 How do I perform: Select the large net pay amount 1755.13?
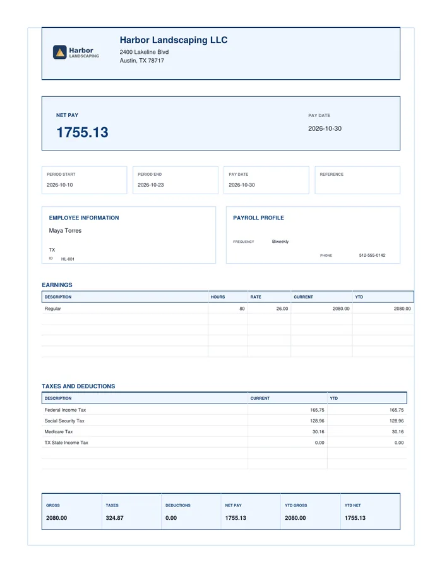click(83, 132)
